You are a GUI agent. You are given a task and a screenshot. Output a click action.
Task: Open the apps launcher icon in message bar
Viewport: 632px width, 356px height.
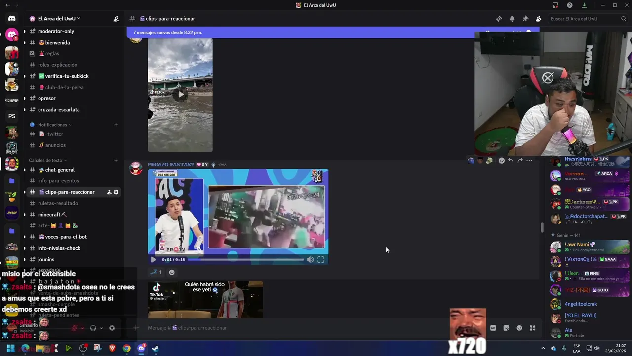pos(532,328)
